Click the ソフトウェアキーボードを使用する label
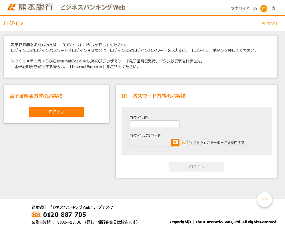Viewport: 285px width, 230px height. (x=217, y=143)
